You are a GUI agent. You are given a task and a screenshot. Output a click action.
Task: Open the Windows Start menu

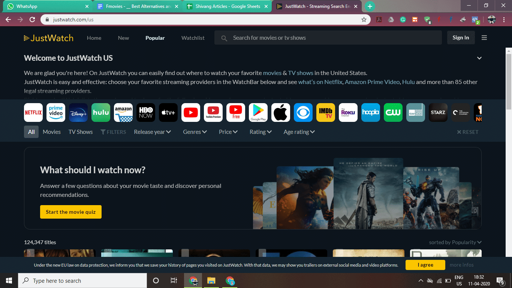click(9, 280)
